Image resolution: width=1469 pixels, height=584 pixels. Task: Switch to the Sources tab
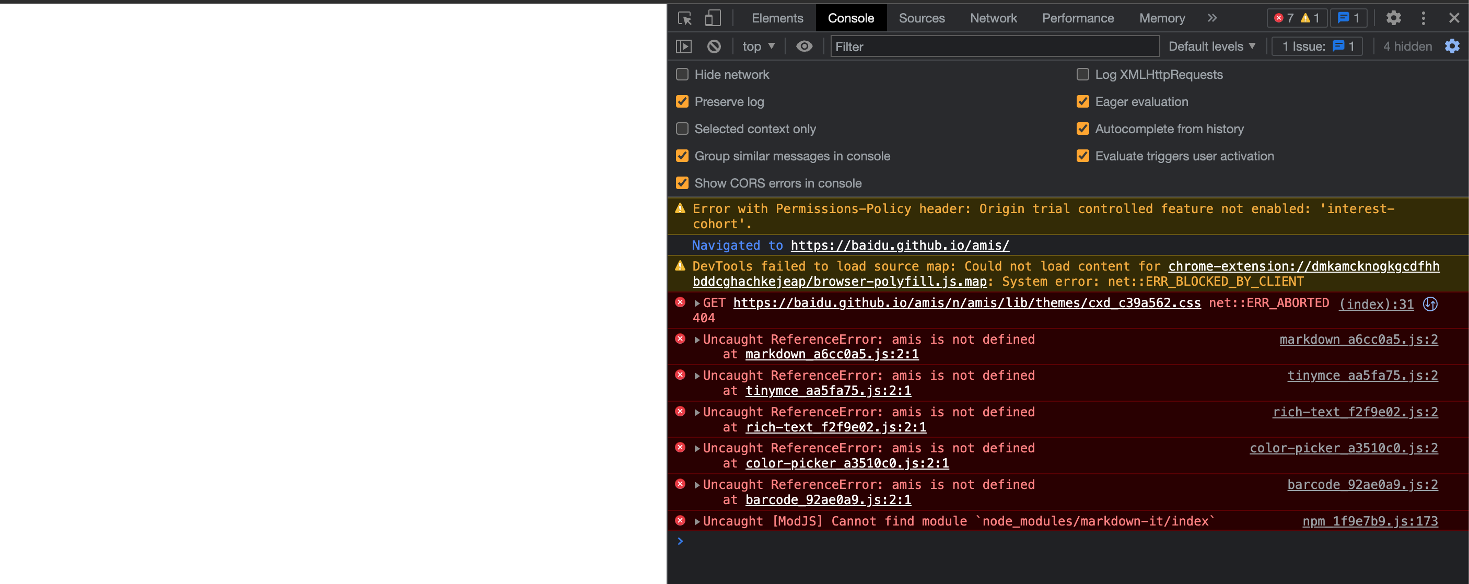(x=922, y=18)
